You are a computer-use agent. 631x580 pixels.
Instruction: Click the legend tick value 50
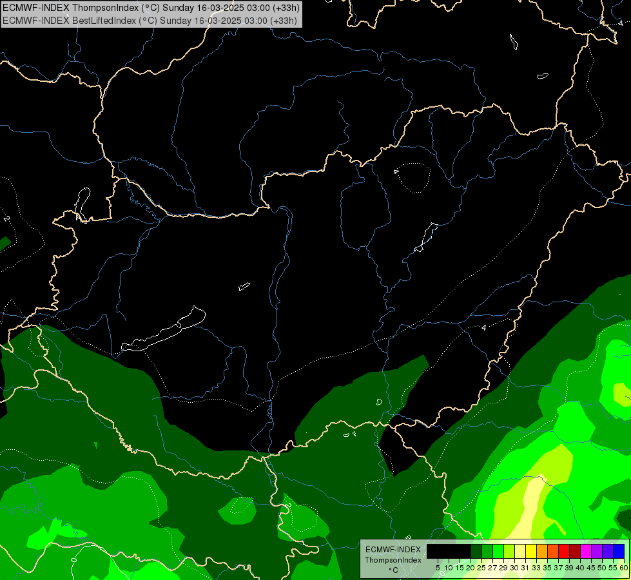coord(603,568)
